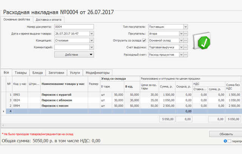Screen dimensions: 242x154
Task: Click product code 0993 cell
Action: (20, 95)
